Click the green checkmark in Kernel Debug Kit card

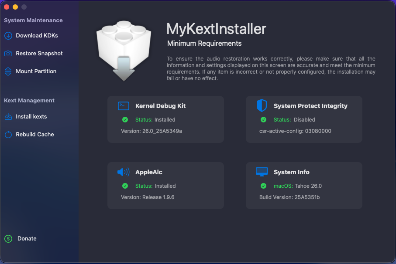click(125, 120)
